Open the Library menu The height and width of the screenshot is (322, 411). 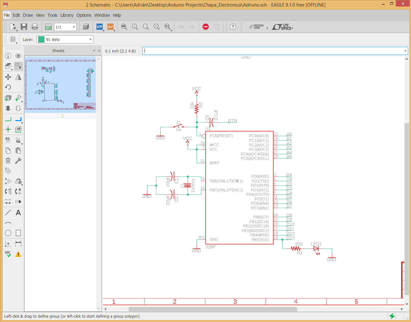pyautogui.click(x=67, y=15)
